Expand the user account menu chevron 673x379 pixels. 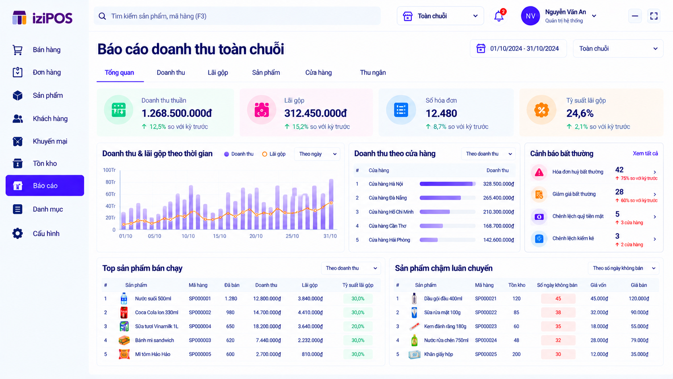click(x=594, y=16)
